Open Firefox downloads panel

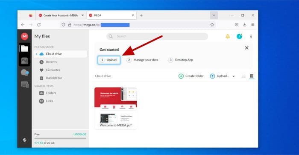(x=245, y=25)
